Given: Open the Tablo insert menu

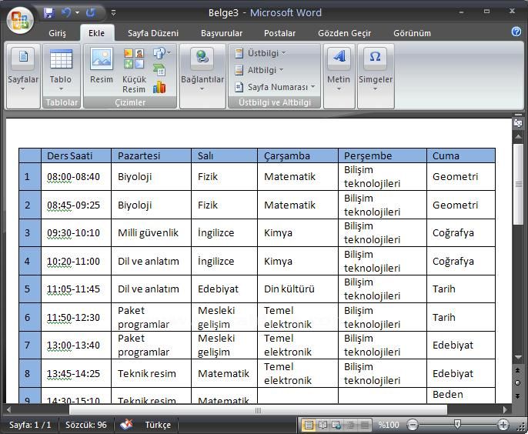Looking at the screenshot, I should pyautogui.click(x=61, y=70).
